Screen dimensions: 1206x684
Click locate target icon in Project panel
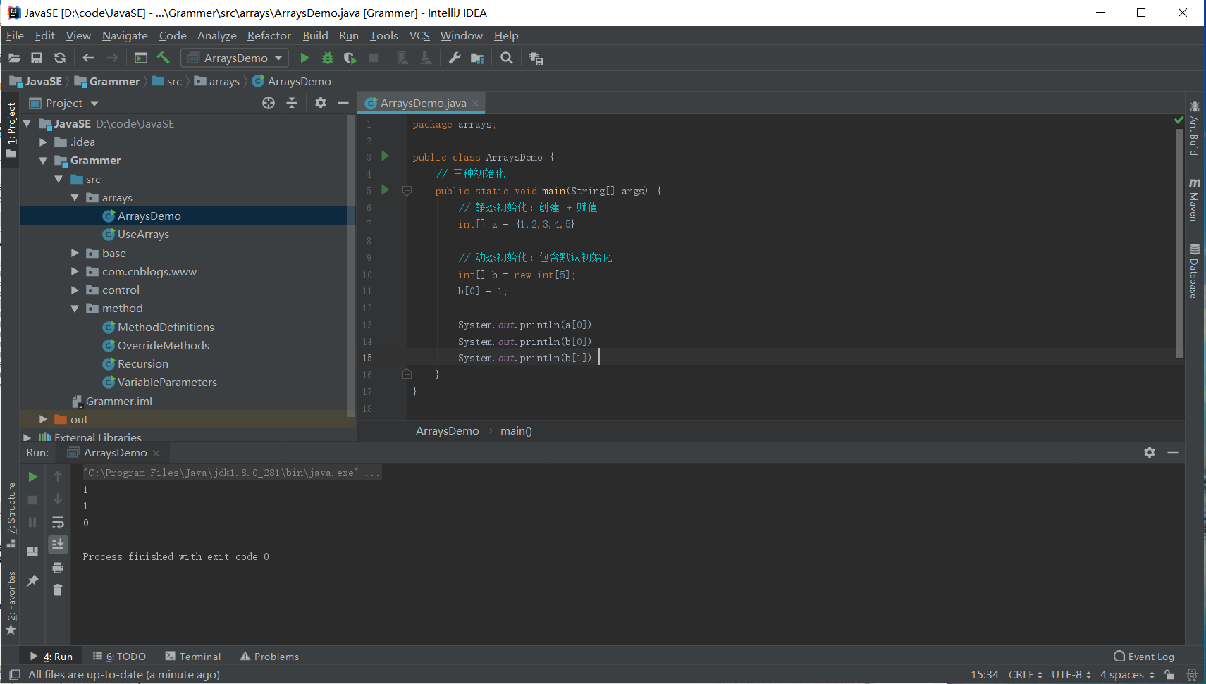(x=269, y=103)
